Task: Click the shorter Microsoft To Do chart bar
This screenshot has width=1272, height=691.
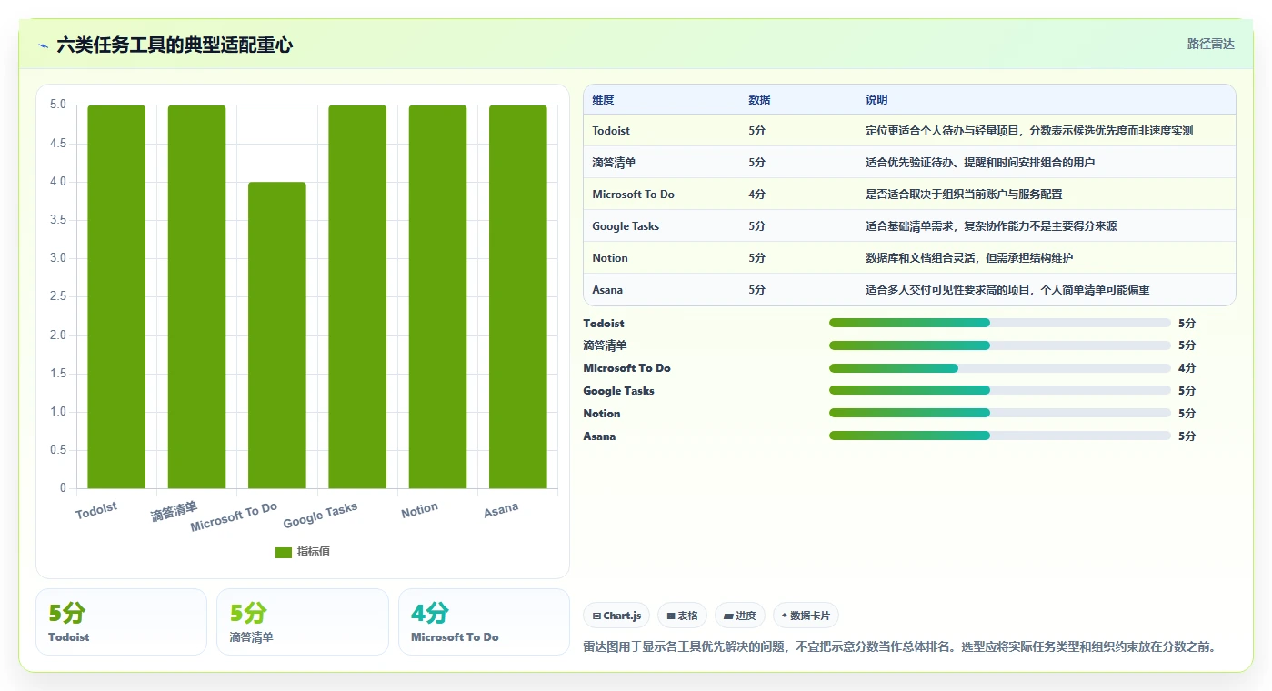Action: (277, 335)
